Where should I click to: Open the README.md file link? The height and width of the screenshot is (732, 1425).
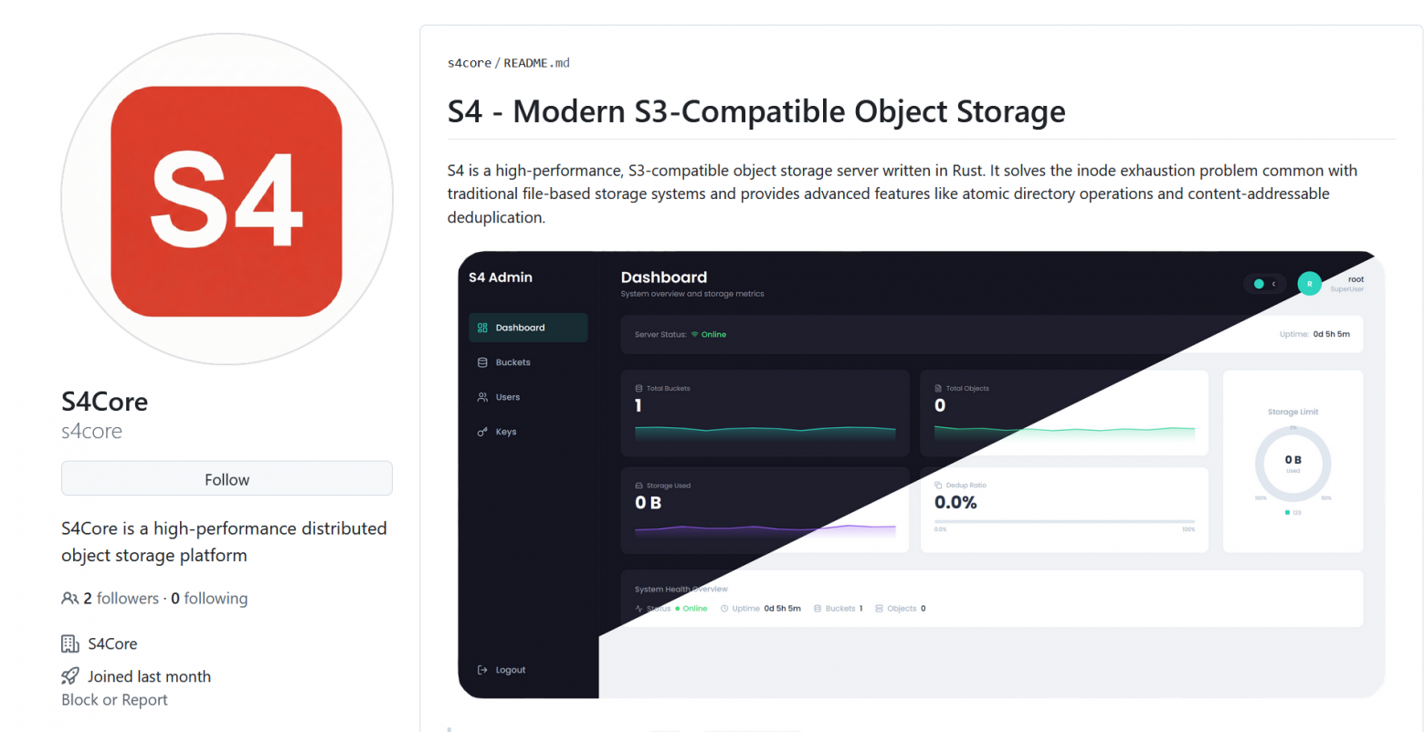click(536, 63)
